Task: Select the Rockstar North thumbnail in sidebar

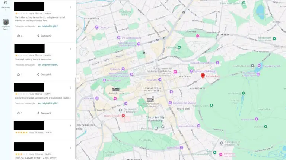Action: 6,22
